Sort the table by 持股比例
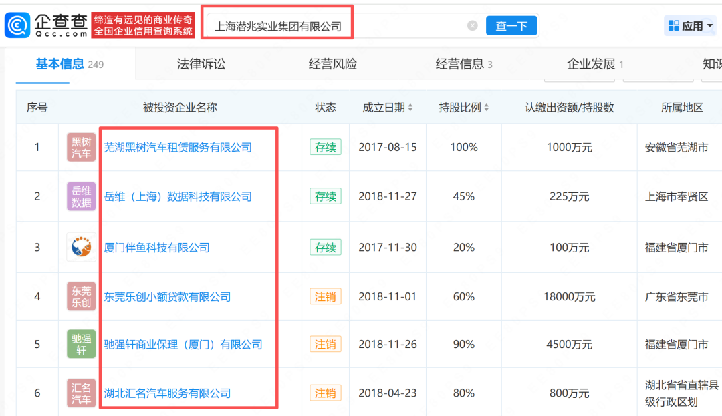Screen dimensions: 722x416 (464, 108)
